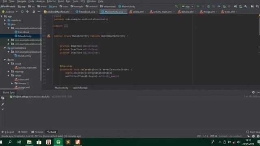
Task: Open the Terminal tool window
Action: coord(37,132)
